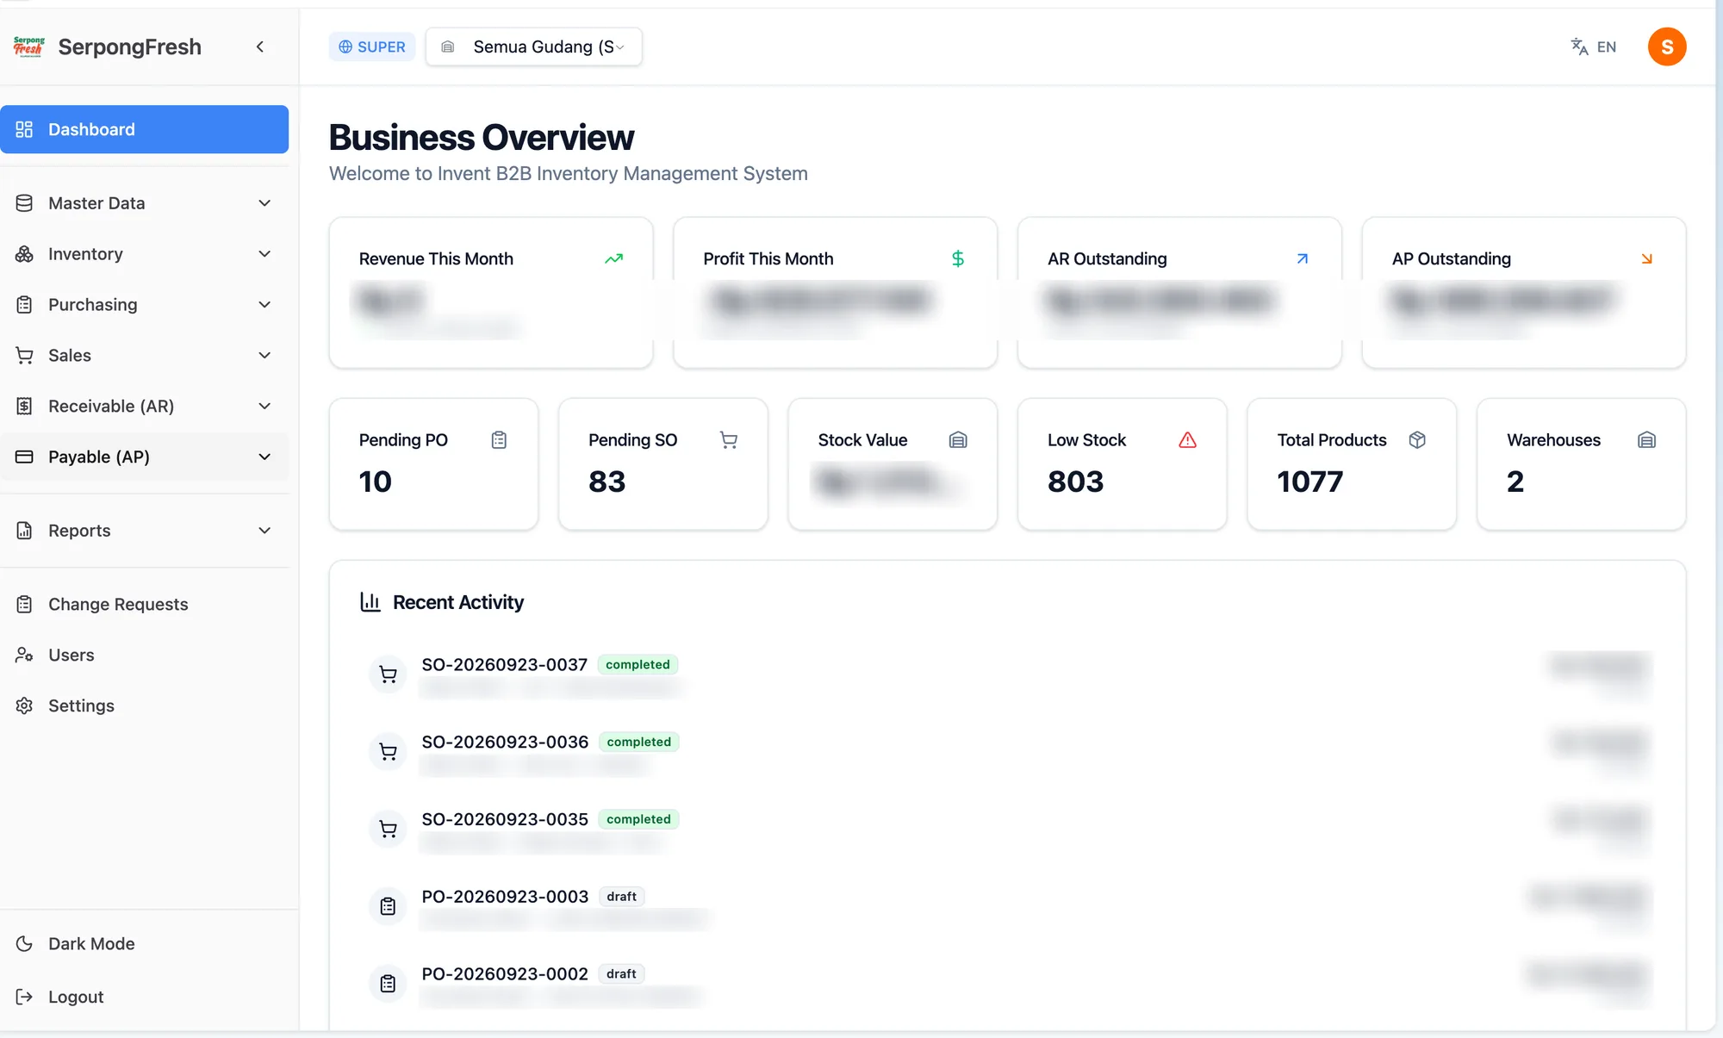1723x1038 pixels.
Task: Click the Warehouses value 2
Action: pyautogui.click(x=1515, y=482)
